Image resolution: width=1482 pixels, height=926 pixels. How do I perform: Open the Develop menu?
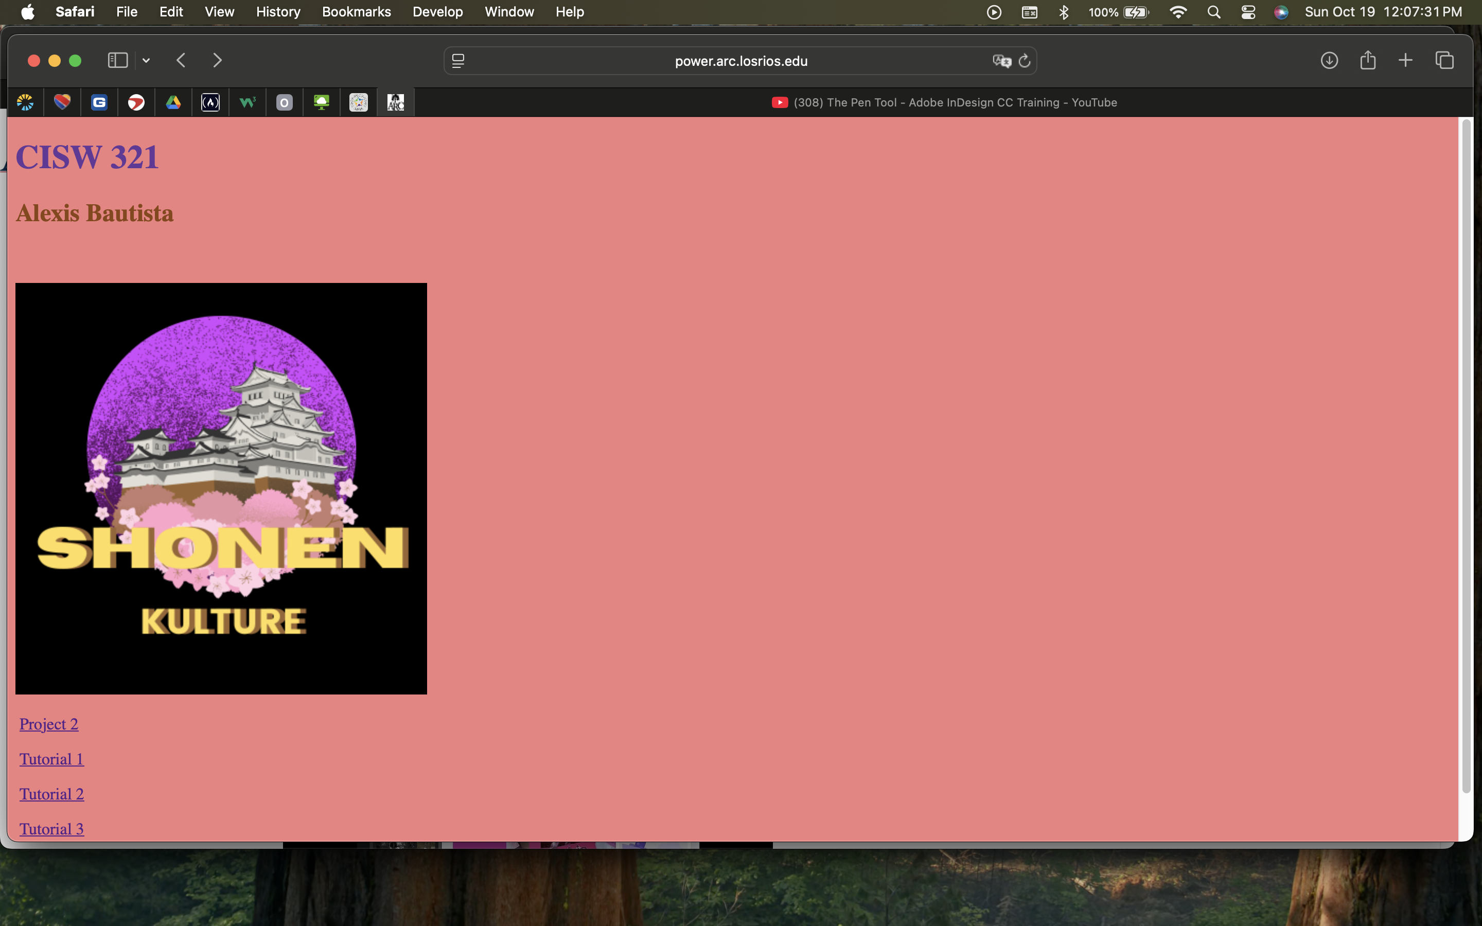point(437,12)
